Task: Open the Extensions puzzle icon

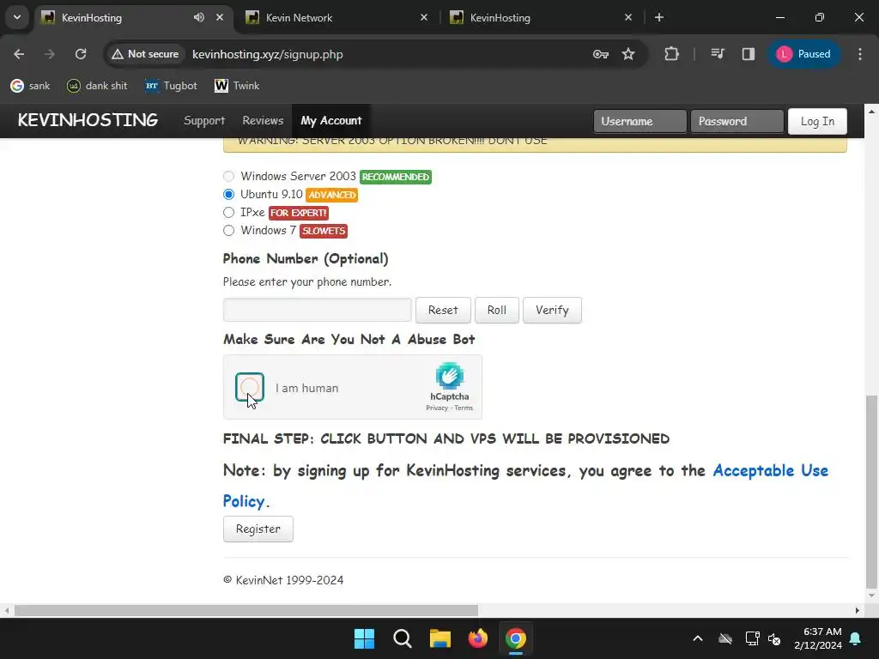Action: (x=671, y=54)
